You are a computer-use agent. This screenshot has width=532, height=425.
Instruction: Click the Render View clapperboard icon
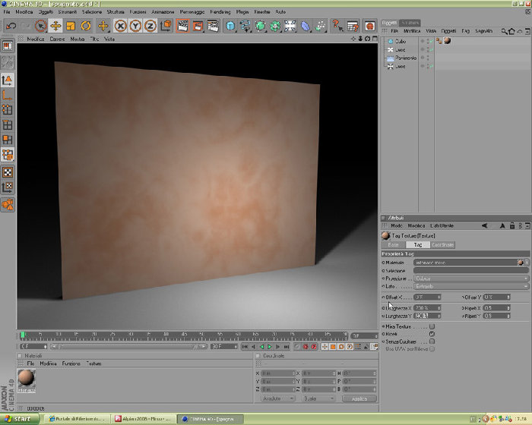[182, 26]
